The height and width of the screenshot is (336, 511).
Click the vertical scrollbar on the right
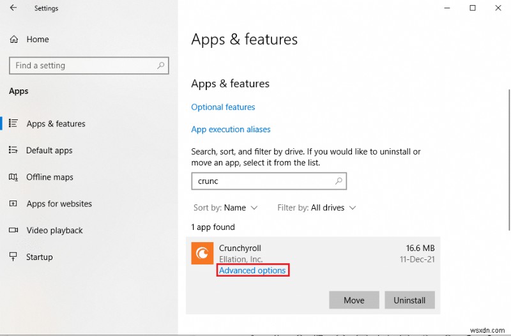tap(509, 160)
